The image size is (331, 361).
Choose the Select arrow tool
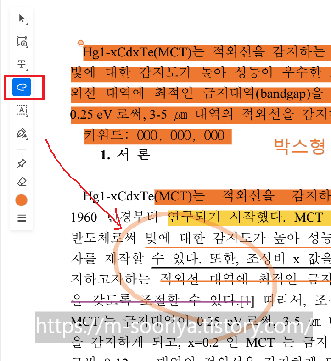click(22, 19)
